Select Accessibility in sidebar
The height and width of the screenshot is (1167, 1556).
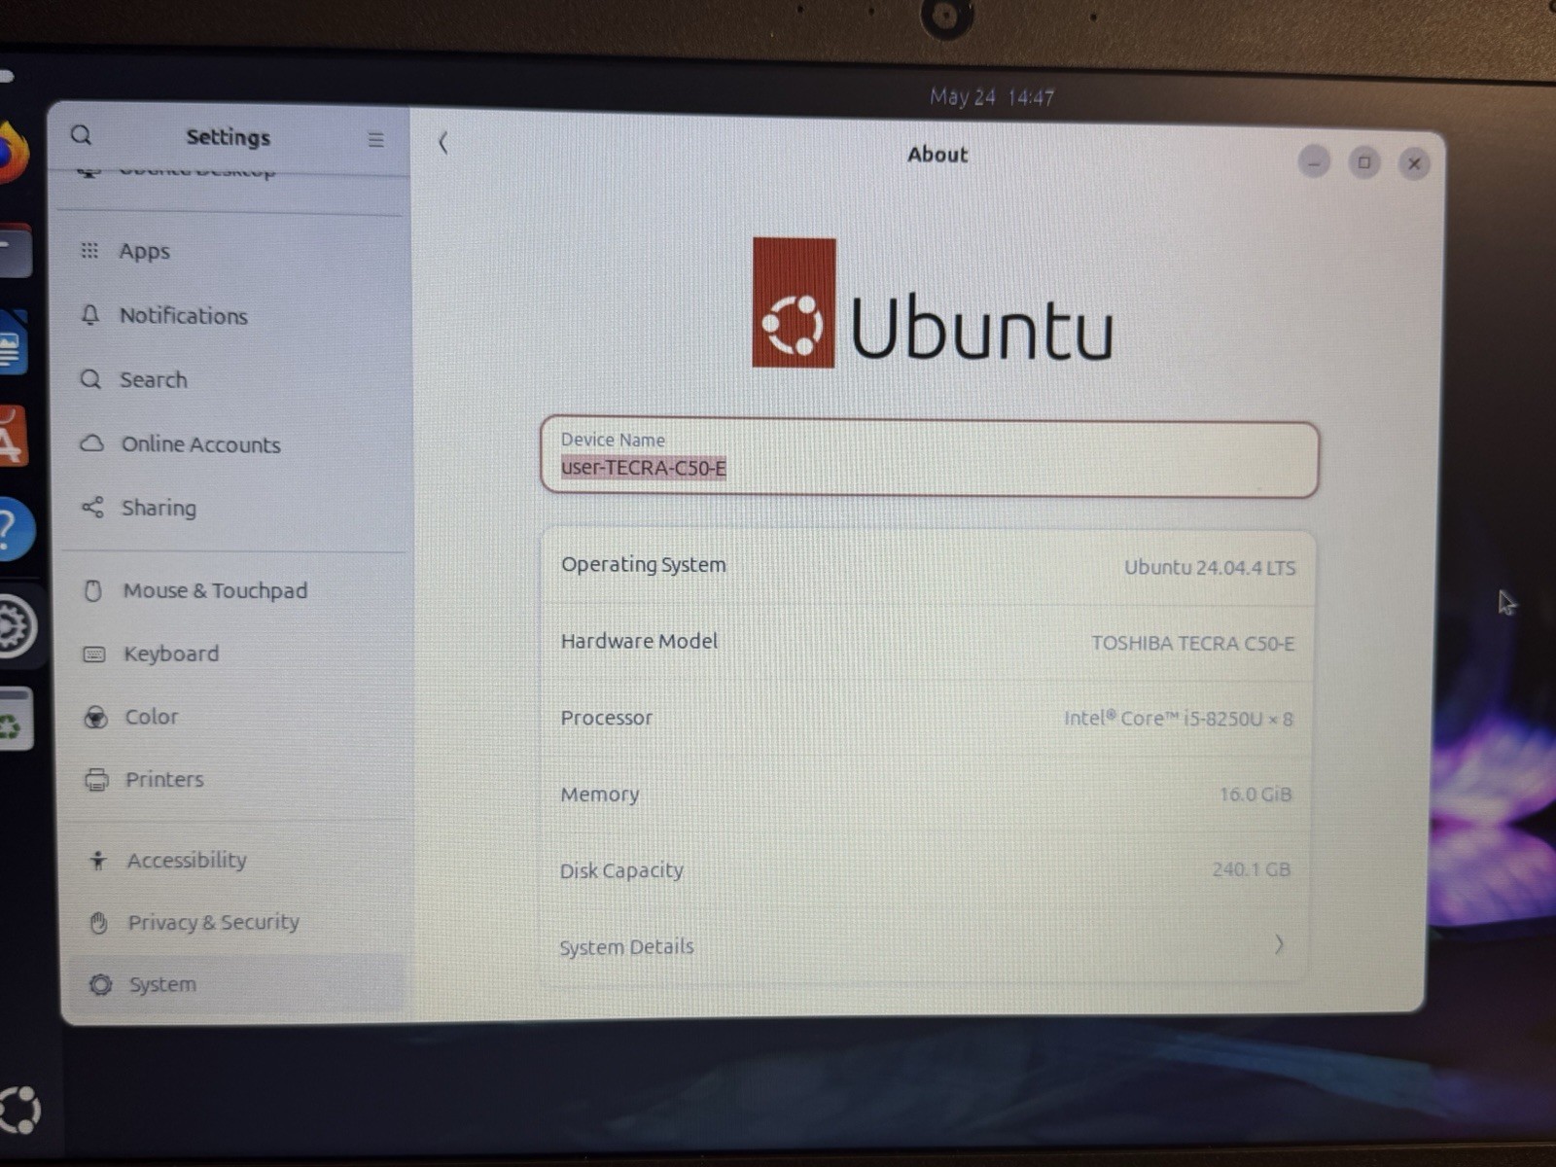235,860
